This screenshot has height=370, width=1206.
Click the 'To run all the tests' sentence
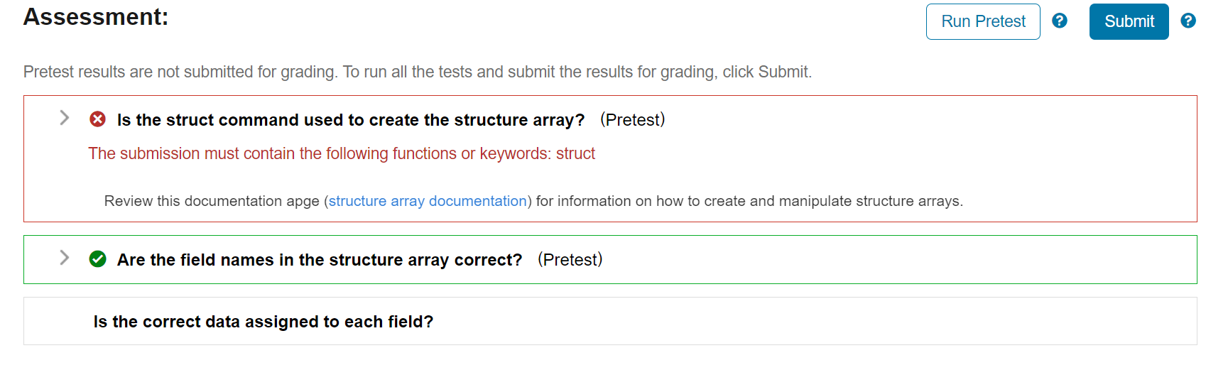577,72
